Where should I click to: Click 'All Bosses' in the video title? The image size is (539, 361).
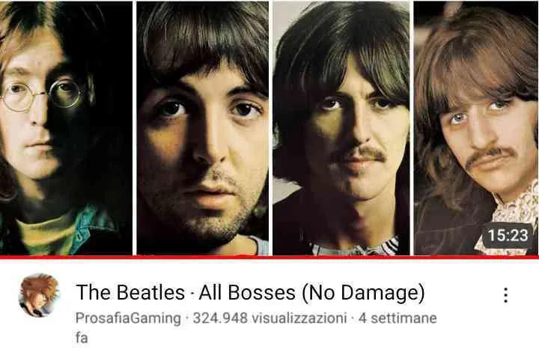247,292
